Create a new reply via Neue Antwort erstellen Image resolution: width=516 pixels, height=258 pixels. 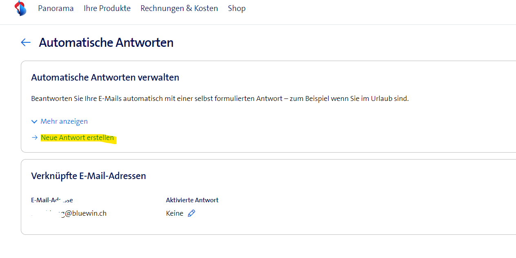click(78, 138)
